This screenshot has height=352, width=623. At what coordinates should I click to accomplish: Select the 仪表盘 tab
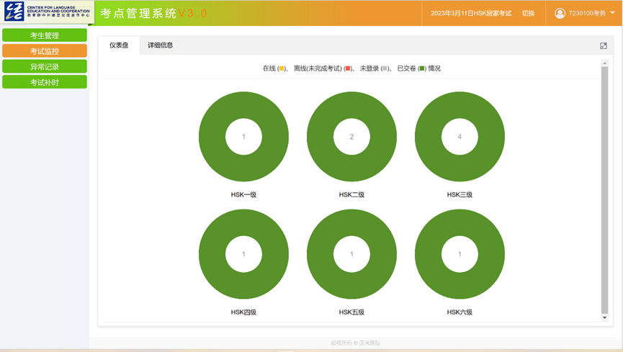[119, 45]
